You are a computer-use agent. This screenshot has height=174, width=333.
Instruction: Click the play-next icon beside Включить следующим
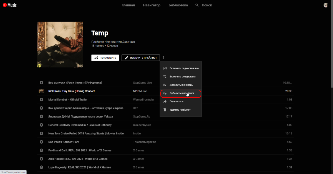pos(165,76)
